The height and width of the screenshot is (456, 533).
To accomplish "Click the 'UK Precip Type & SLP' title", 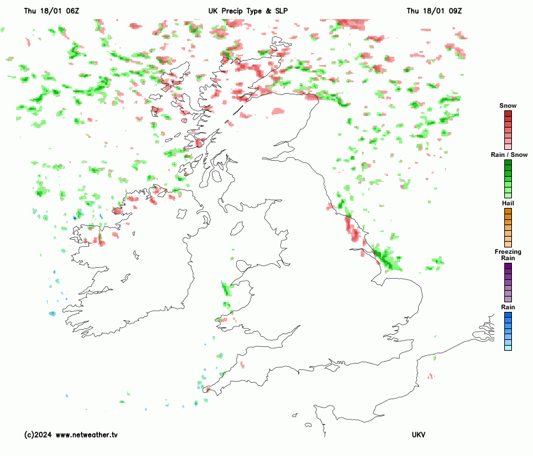I will click(x=248, y=11).
